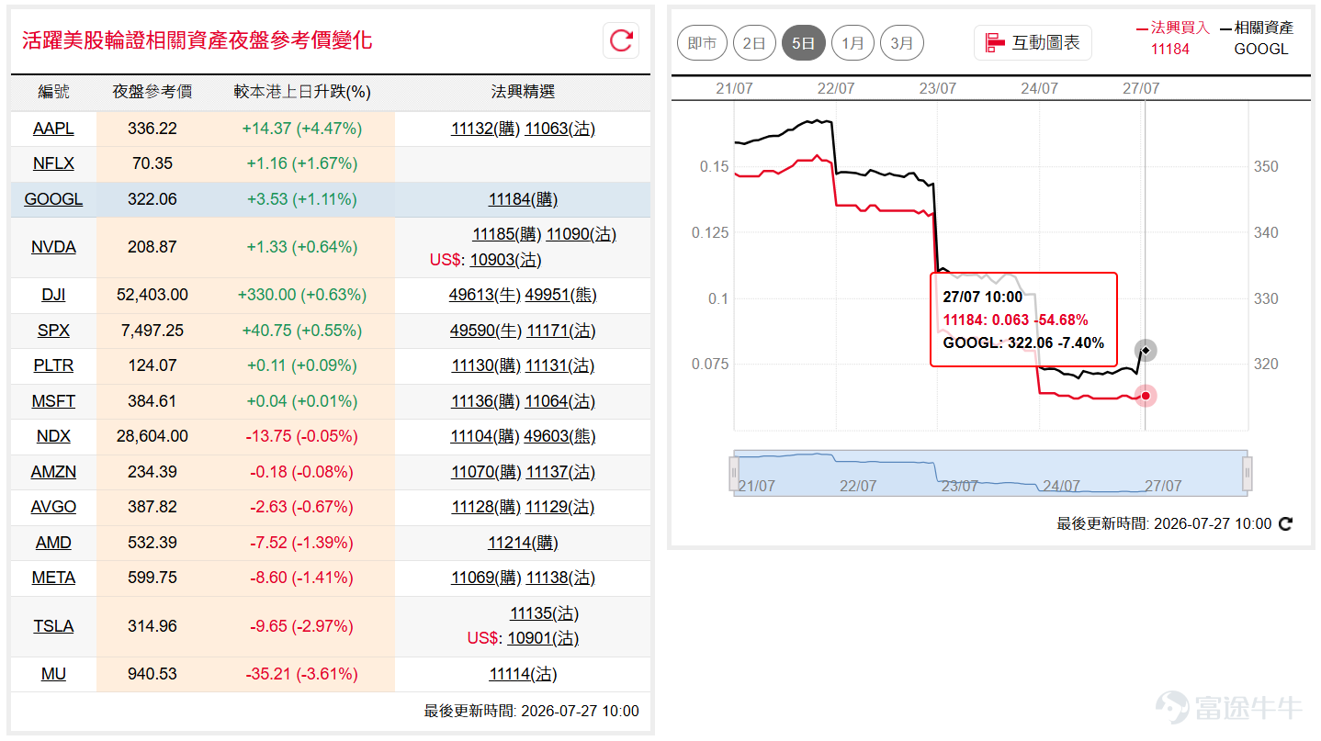Viewport: 1321px width, 741px height.
Task: Switch the chart to the 3月 range
Action: [902, 43]
